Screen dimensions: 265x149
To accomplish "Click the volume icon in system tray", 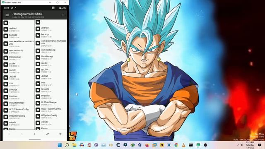I will coord(242,145).
